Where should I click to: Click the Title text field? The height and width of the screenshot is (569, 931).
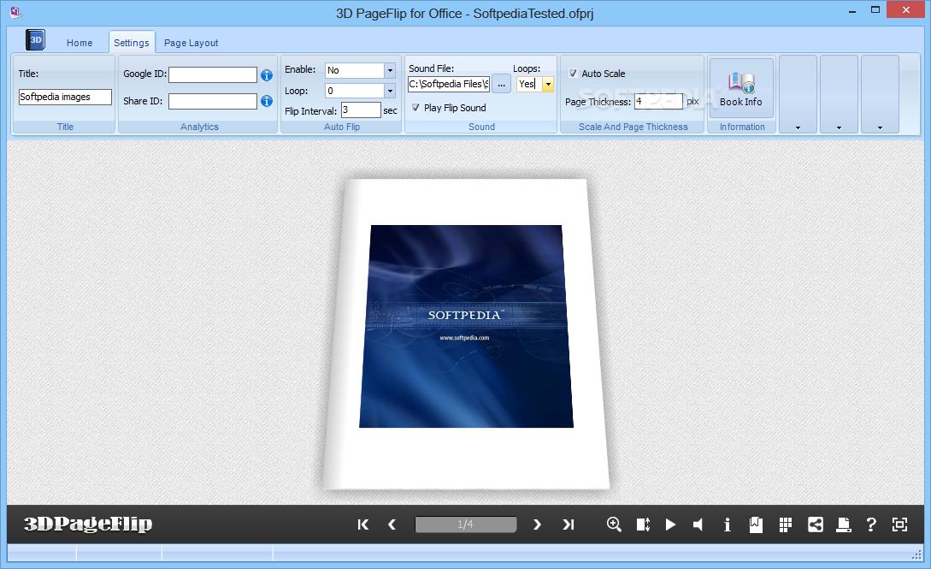click(65, 97)
